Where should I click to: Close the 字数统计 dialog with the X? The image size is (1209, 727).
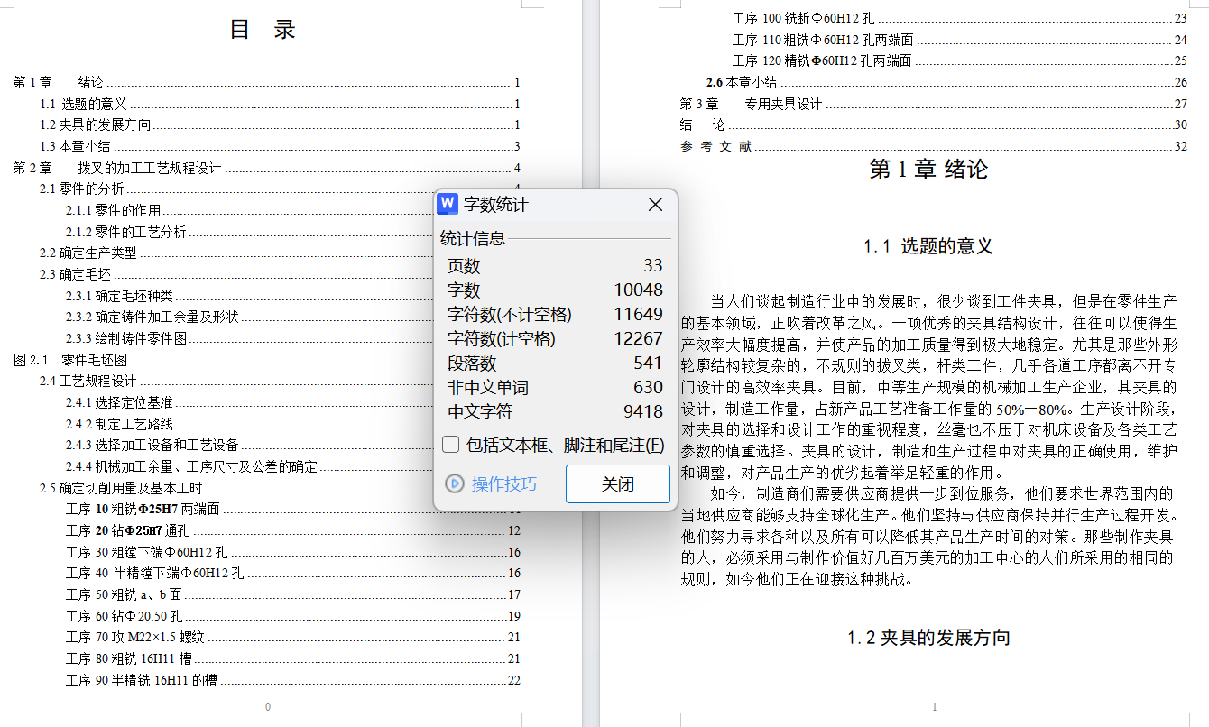pyautogui.click(x=656, y=205)
